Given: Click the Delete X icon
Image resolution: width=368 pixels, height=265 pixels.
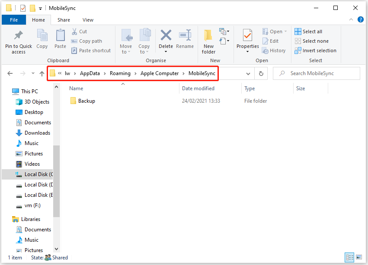Looking at the screenshot, I should tap(166, 35).
